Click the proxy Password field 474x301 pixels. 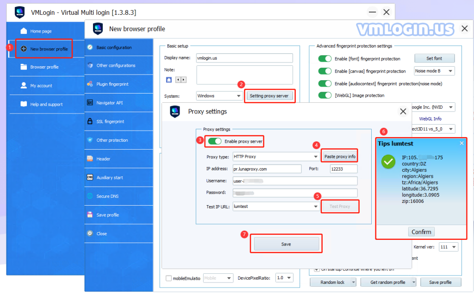coord(295,193)
